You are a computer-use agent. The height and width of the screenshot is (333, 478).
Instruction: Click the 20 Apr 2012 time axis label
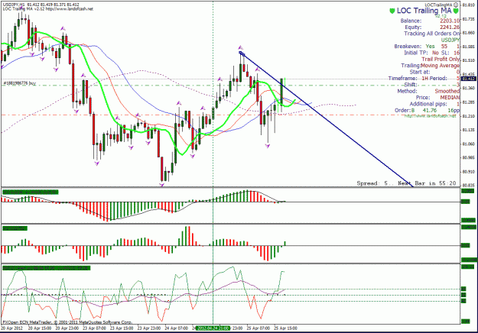11,328
